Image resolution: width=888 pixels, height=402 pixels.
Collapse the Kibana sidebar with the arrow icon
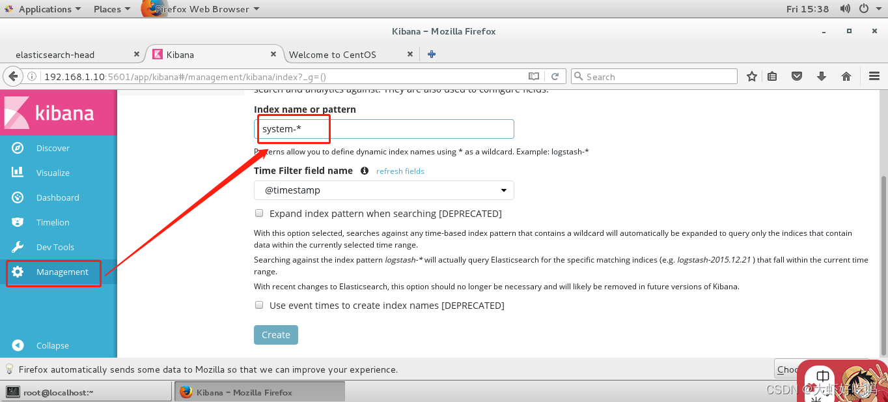pos(18,345)
